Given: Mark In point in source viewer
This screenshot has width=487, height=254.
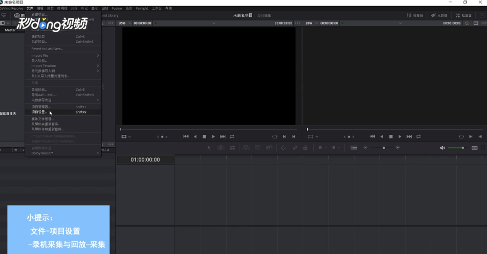Looking at the screenshot, I should (284, 136).
